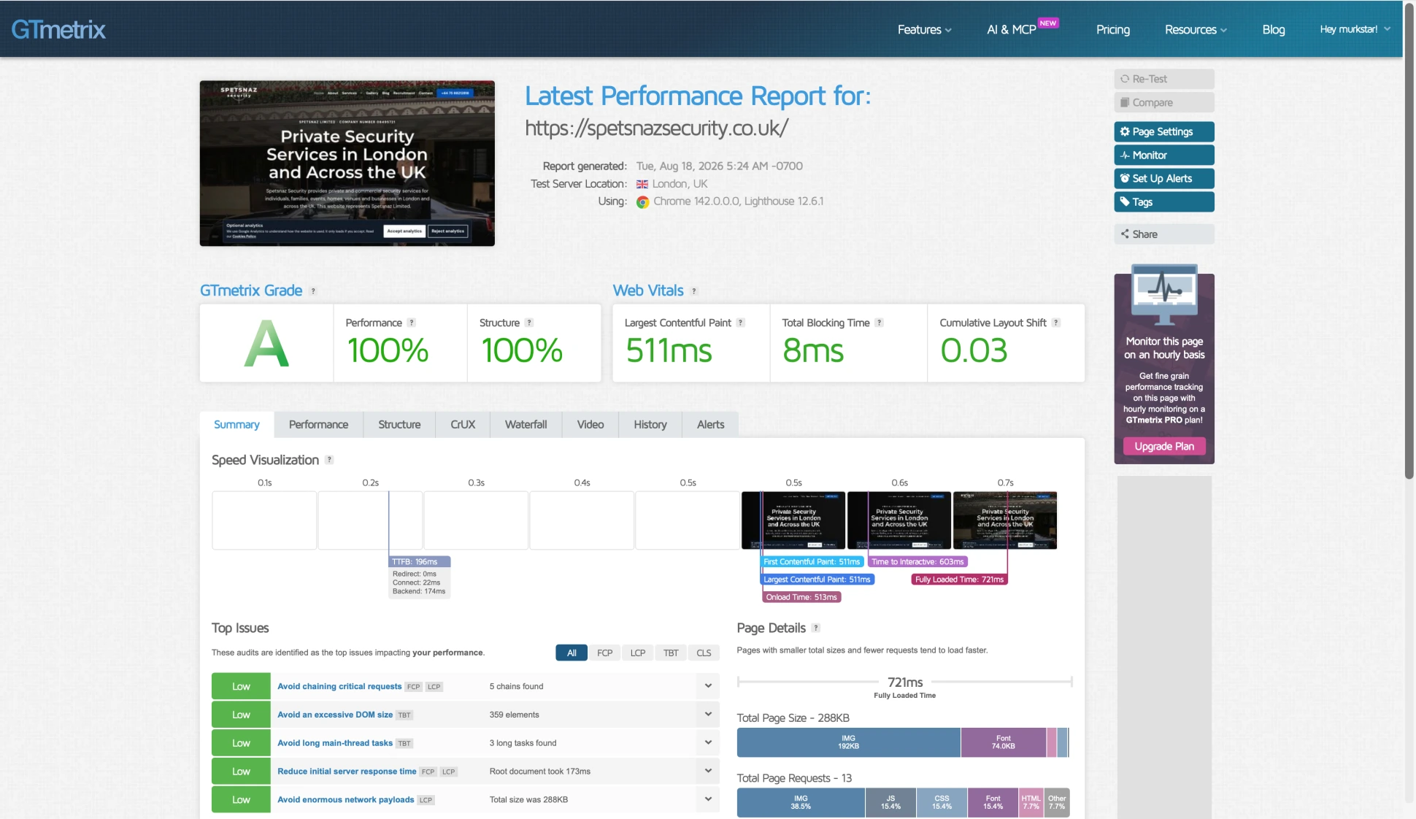This screenshot has width=1416, height=819.
Task: Select the All issues filter
Action: point(572,653)
